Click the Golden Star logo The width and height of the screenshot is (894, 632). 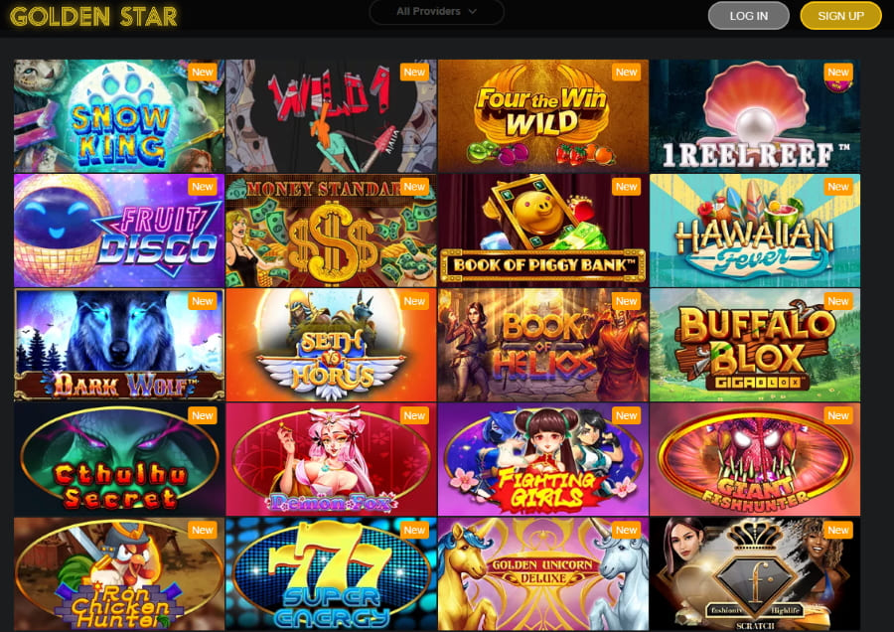(x=93, y=17)
